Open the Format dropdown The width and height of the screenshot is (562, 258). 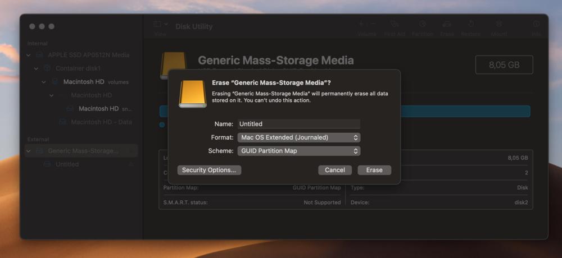(299, 137)
